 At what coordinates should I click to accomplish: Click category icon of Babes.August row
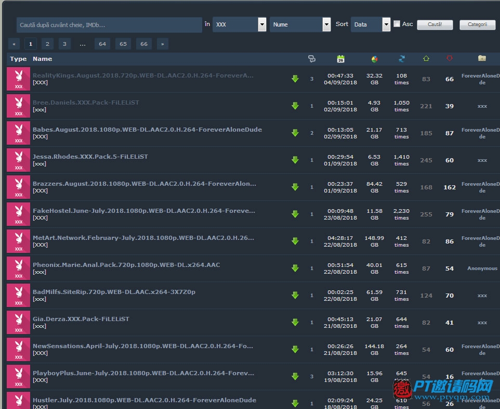(19, 133)
